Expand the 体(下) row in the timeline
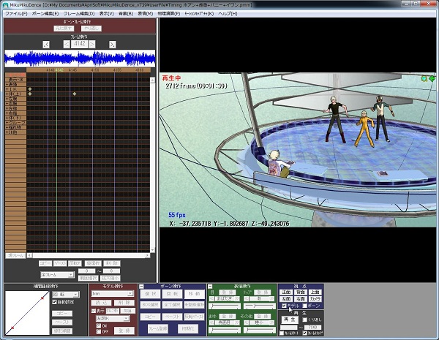Viewport: 439px width, 340px height. (x=7, y=118)
